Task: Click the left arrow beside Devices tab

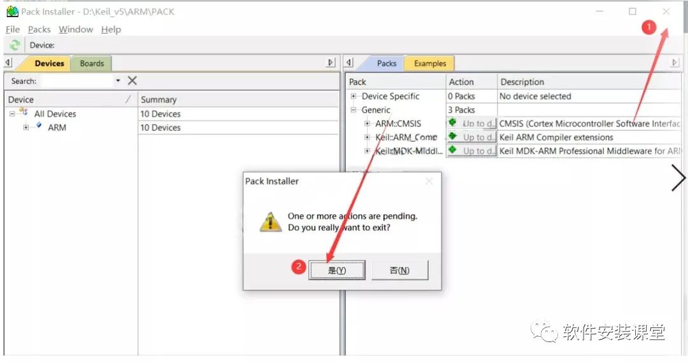Action: click(x=8, y=63)
